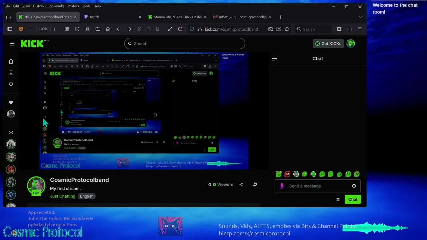Screen dimensions: 427x240
Task: Open browser application hamburger menu
Action: pyautogui.click(x=360, y=29)
